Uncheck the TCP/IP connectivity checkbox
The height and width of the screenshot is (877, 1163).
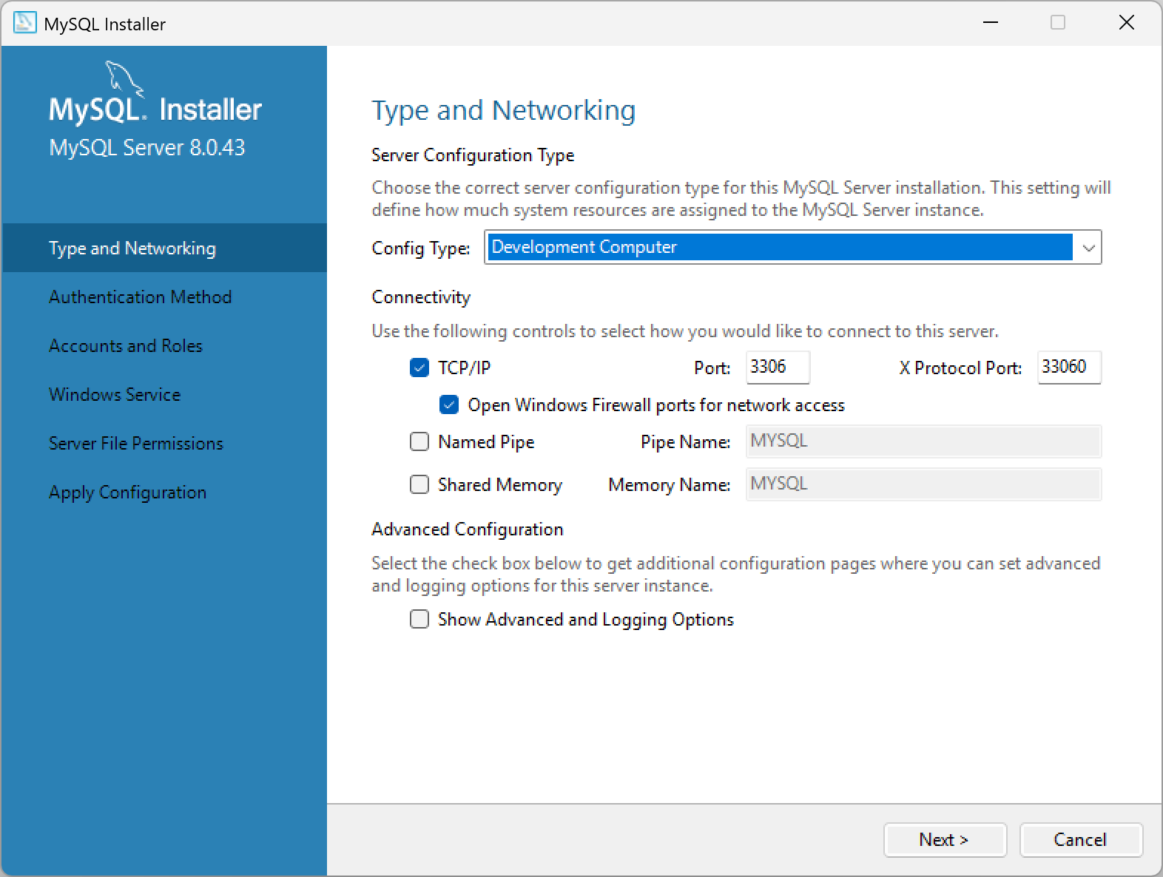pos(419,368)
